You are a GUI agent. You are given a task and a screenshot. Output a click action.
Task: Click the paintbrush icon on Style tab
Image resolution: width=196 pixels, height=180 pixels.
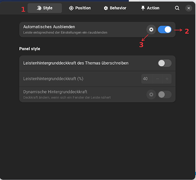tap(39, 8)
